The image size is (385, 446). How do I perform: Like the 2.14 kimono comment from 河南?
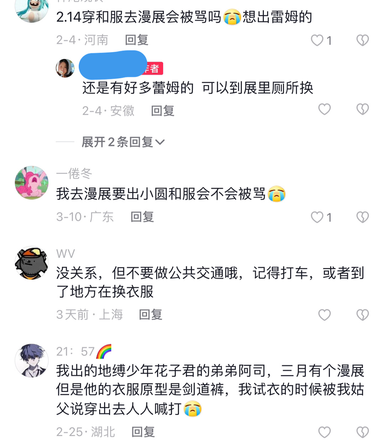317,40
